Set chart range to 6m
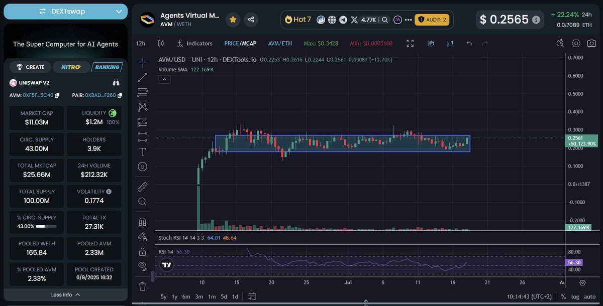Image resolution: width=603 pixels, height=306 pixels. (186, 296)
